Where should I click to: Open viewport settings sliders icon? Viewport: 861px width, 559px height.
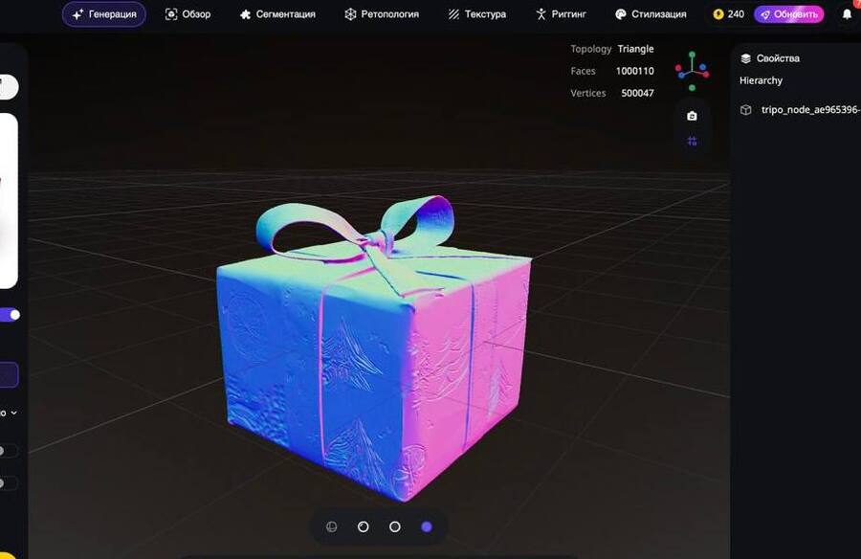[692, 142]
